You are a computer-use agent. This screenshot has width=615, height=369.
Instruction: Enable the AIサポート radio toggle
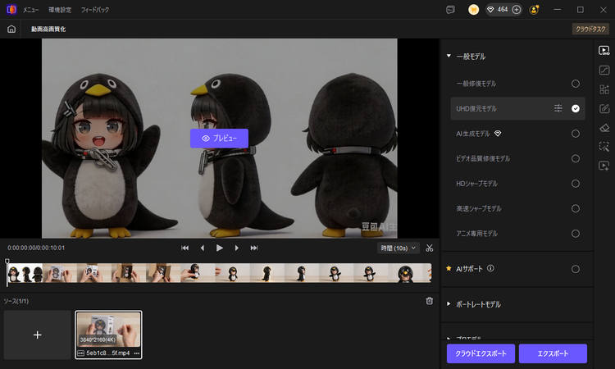576,269
